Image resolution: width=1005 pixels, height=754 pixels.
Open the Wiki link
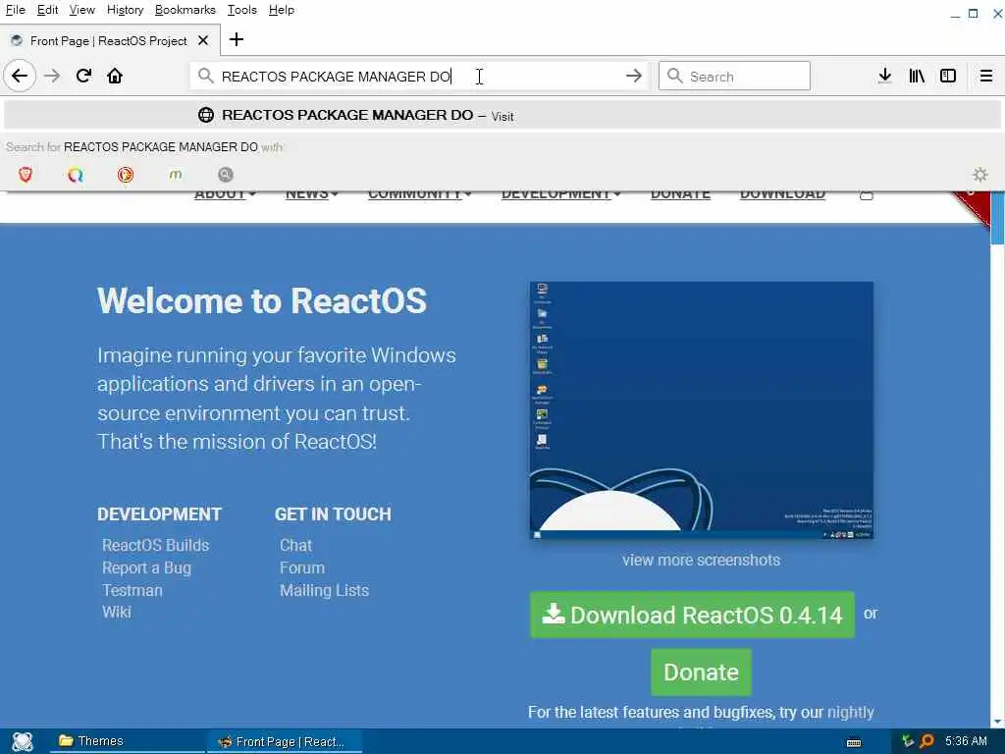pyautogui.click(x=117, y=613)
